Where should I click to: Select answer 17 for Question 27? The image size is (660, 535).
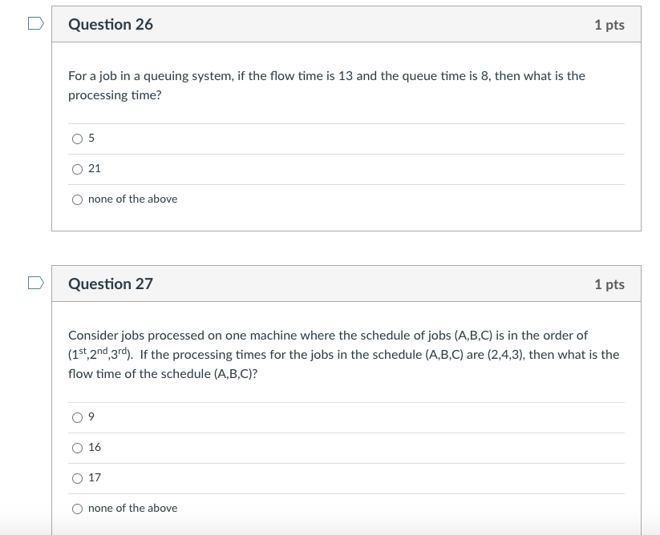(78, 477)
